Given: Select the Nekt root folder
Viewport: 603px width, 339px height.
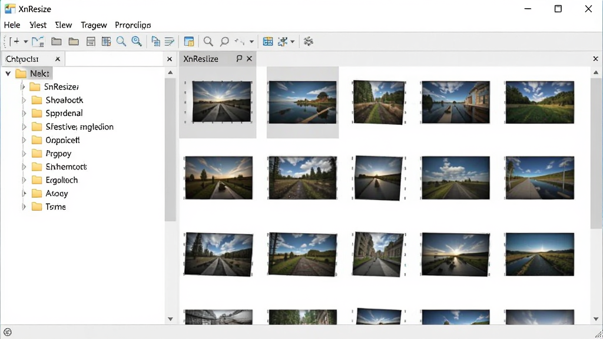Looking at the screenshot, I should (34, 74).
